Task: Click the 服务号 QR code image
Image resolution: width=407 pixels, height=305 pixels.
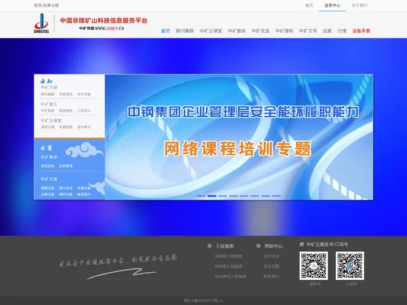Action: [314, 265]
